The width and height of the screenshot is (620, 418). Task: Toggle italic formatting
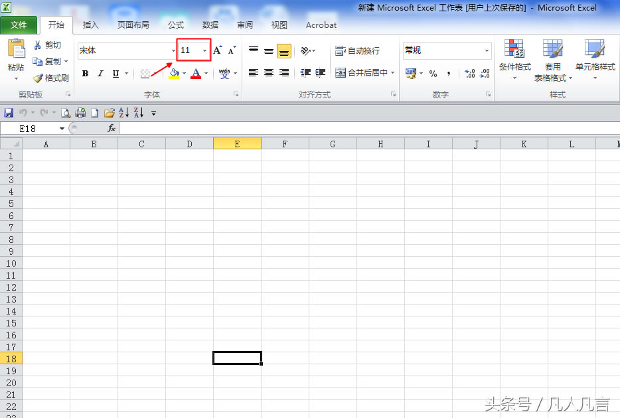100,74
